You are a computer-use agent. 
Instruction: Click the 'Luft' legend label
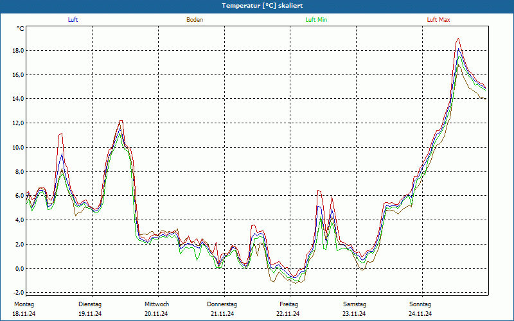click(73, 20)
